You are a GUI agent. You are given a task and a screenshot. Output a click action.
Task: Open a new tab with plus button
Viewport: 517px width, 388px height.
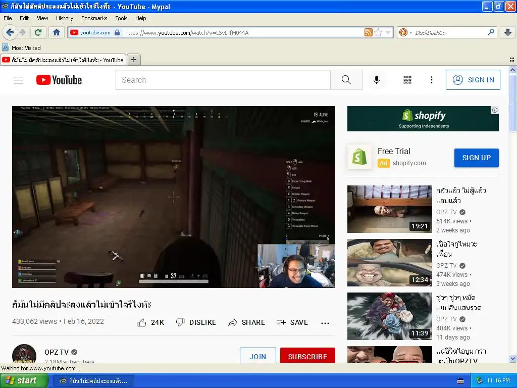133,60
